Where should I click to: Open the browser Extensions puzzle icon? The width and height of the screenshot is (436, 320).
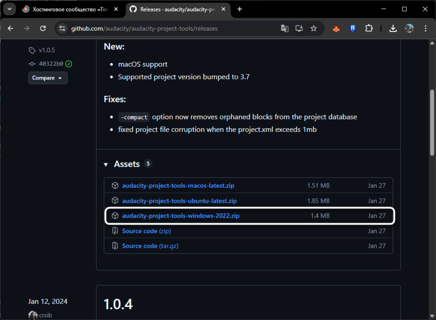click(369, 28)
